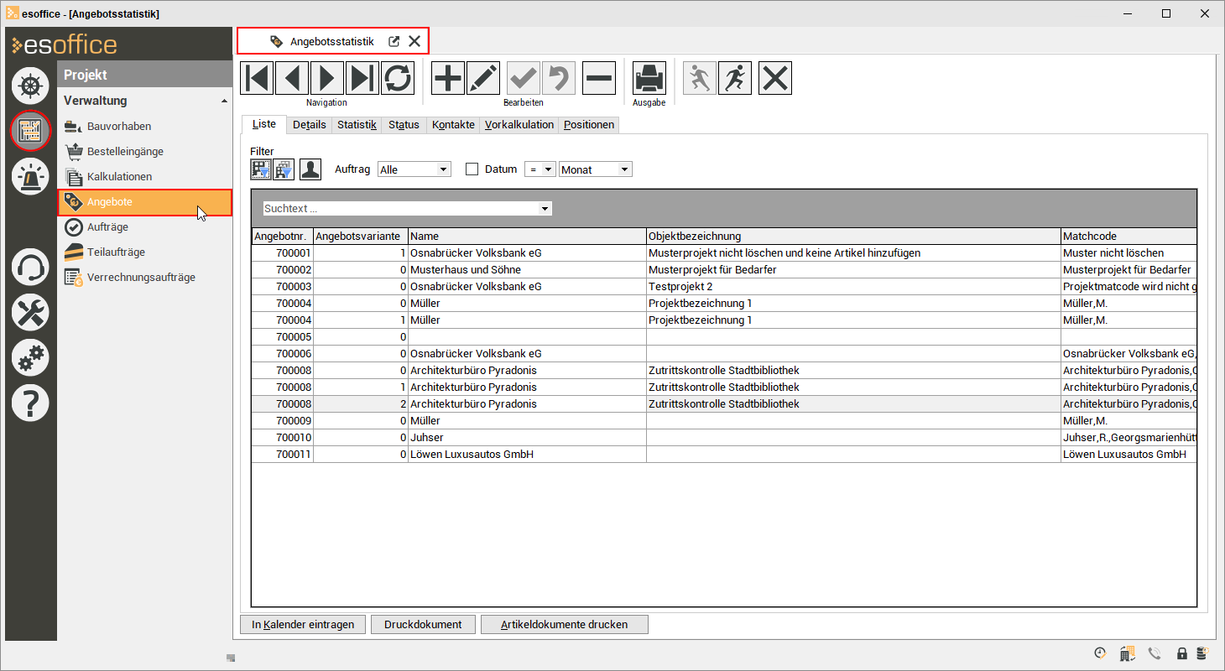The width and height of the screenshot is (1225, 671).
Task: Click the second building filter icon
Action: tap(284, 169)
